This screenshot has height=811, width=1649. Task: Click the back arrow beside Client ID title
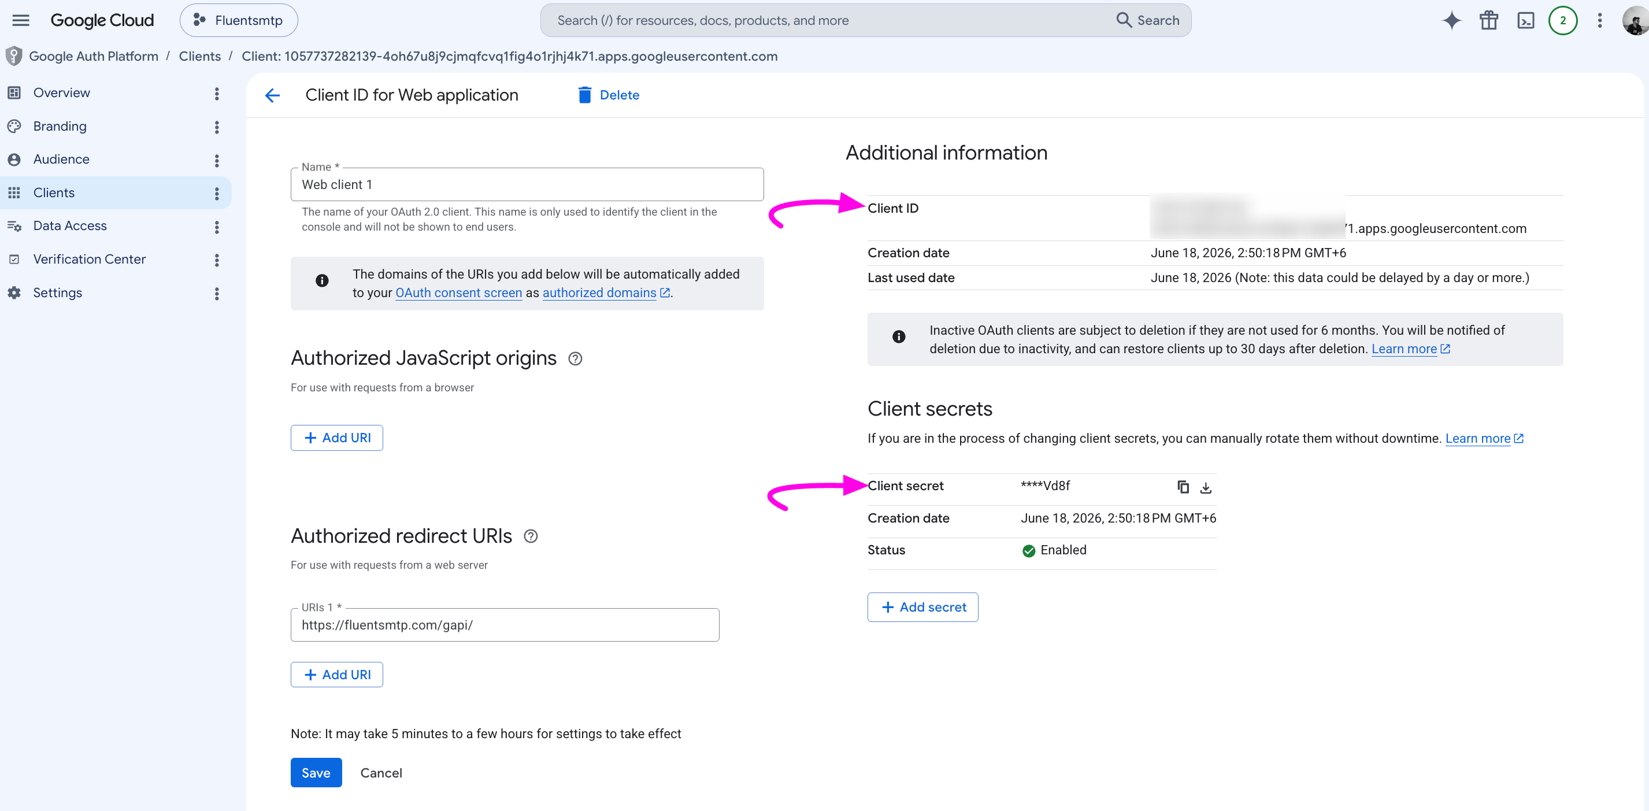(x=272, y=95)
